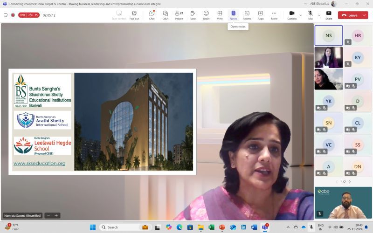Click the recording indicator icon
Screen dimensions: 373x233
[x=13, y=15]
